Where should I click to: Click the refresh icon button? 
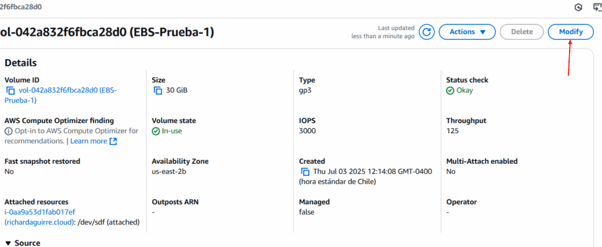pyautogui.click(x=427, y=32)
